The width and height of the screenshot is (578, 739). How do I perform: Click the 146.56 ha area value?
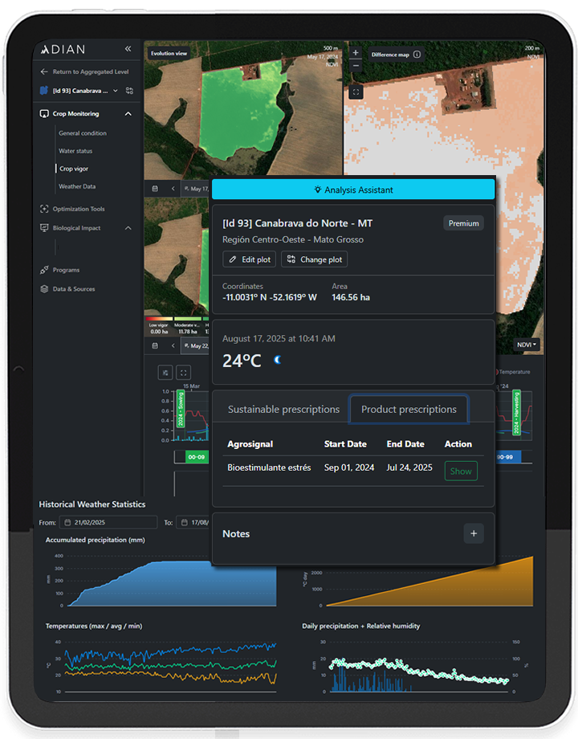tap(351, 297)
